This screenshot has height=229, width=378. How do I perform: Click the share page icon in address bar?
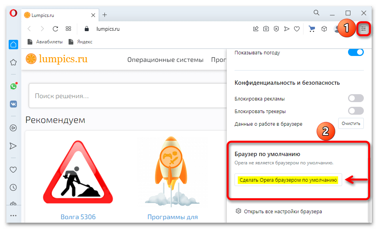256,29
